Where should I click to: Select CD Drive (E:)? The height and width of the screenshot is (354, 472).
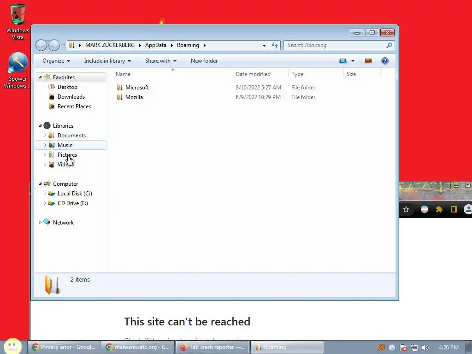pyautogui.click(x=72, y=203)
